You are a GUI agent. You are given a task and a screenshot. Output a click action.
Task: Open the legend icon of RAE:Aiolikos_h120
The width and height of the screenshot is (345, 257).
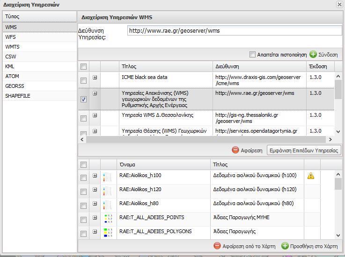pyautogui.click(x=107, y=191)
